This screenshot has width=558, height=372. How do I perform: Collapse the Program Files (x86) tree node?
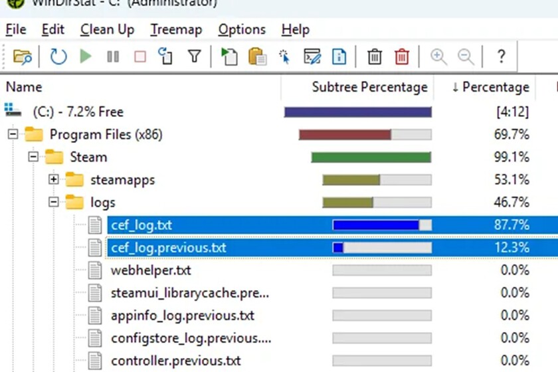[13, 134]
